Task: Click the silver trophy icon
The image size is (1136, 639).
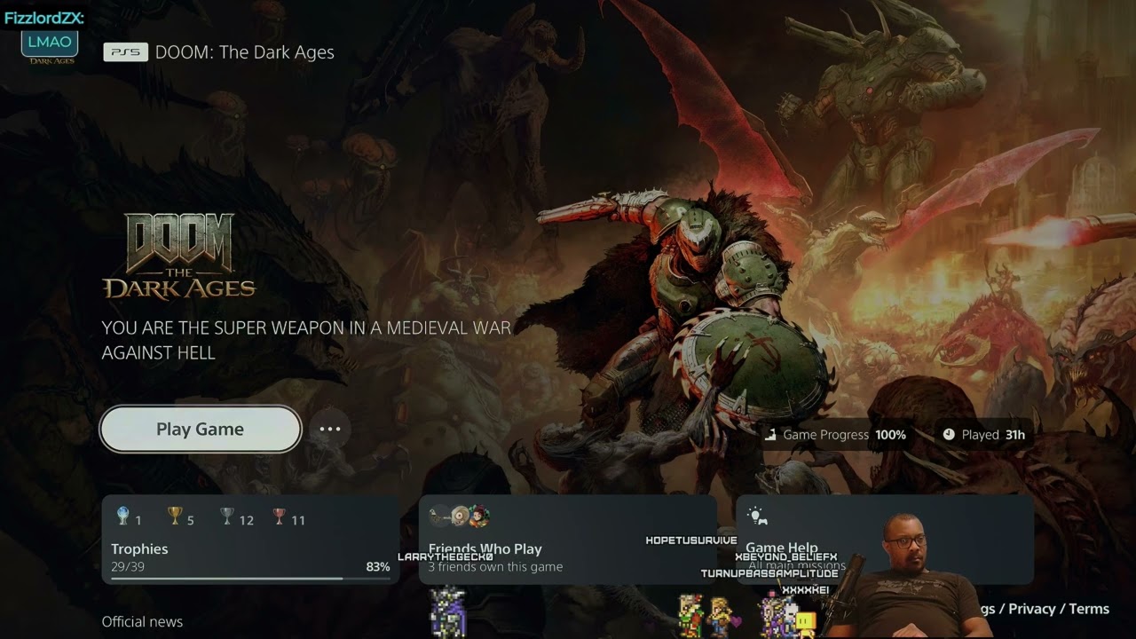Action: [227, 516]
